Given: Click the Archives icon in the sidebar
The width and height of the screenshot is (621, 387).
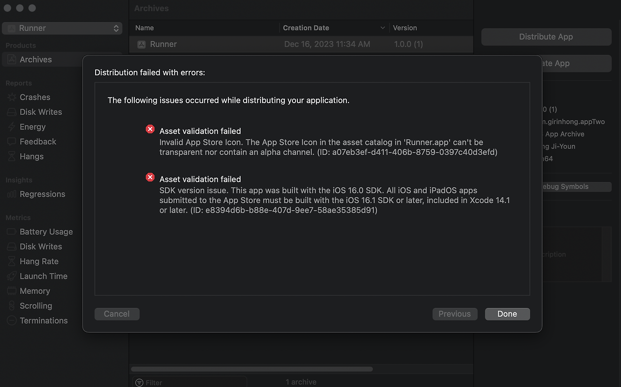Looking at the screenshot, I should (x=11, y=60).
